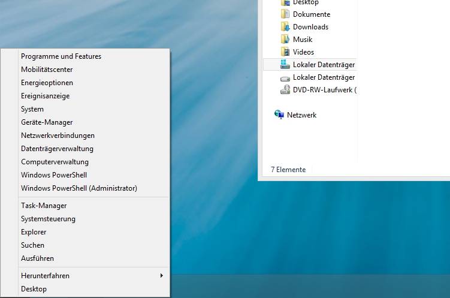
Task: Open the Ausführen dialog
Action: pos(94,258)
